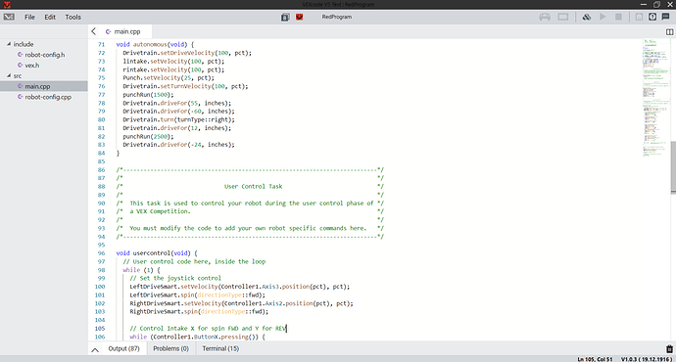Open robot-config.cpp in the file tree
This screenshot has width=676, height=362.
point(48,97)
